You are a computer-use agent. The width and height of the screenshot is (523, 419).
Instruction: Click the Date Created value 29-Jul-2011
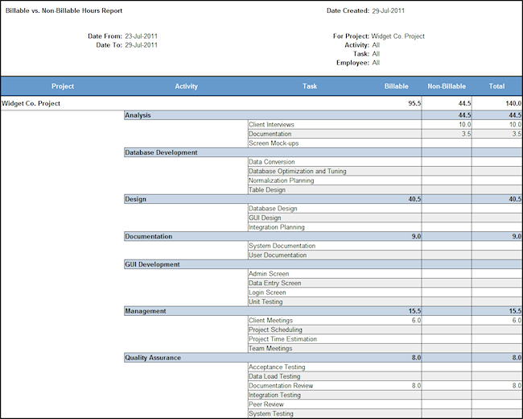click(389, 10)
